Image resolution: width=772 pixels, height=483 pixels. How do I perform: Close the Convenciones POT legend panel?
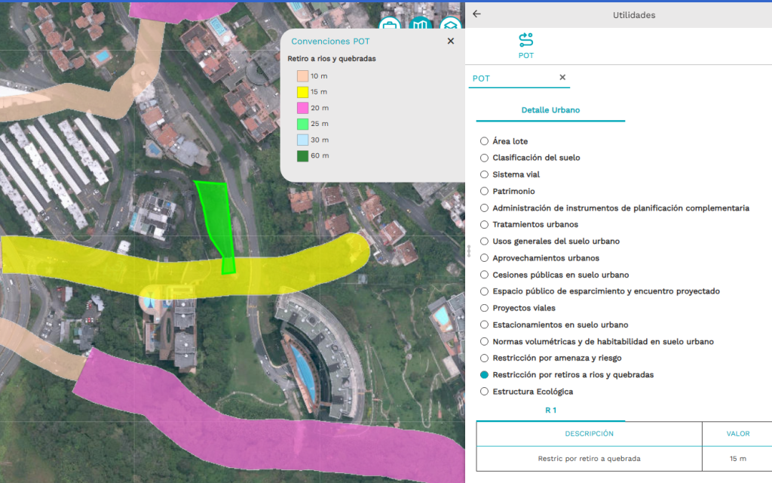pos(451,42)
